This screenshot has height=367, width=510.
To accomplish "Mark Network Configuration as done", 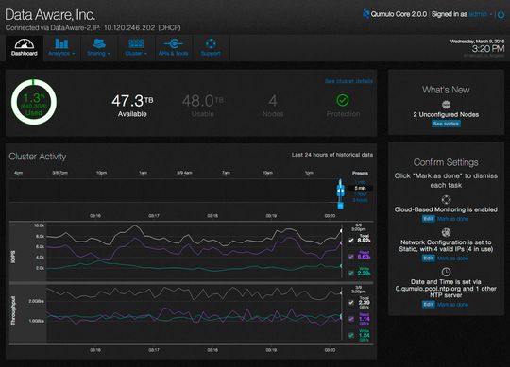I will tap(452, 259).
